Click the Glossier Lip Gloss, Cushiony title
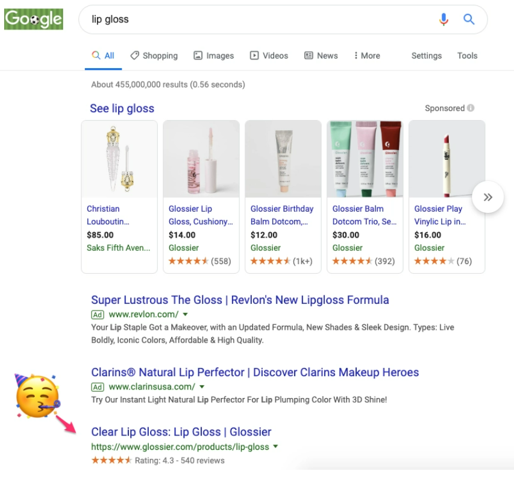The height and width of the screenshot is (477, 514). pos(201,215)
